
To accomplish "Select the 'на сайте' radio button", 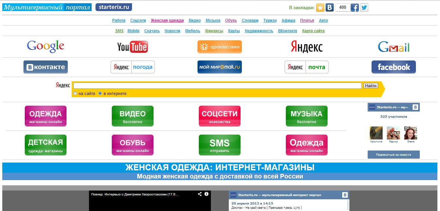I will coord(75,93).
